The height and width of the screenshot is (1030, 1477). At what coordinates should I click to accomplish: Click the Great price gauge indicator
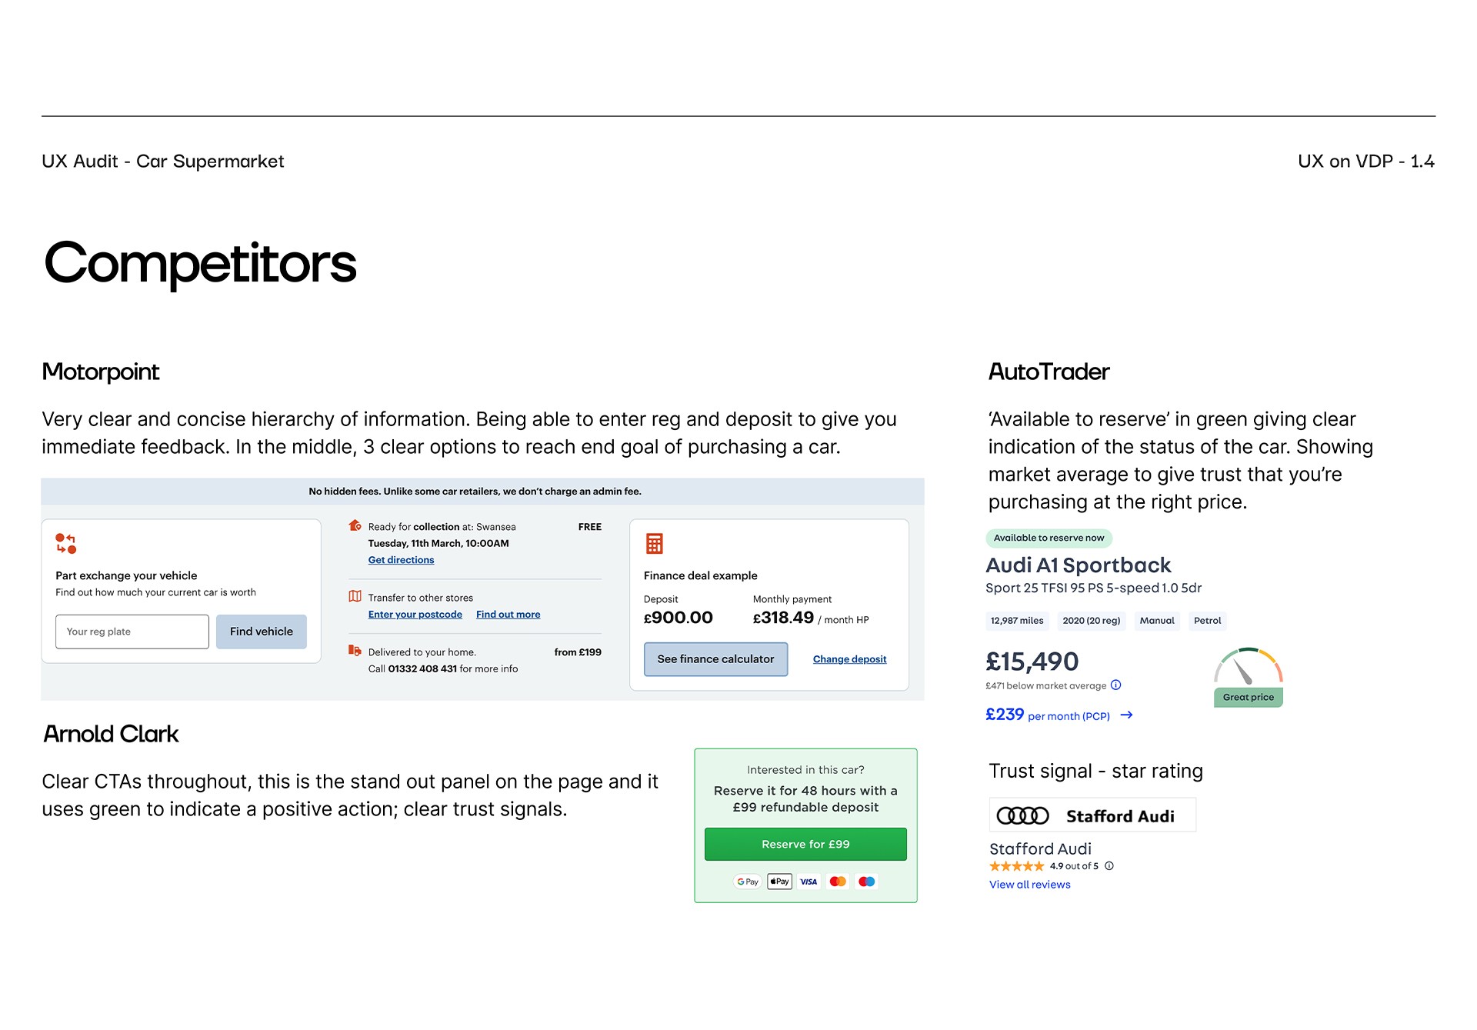[x=1248, y=677]
